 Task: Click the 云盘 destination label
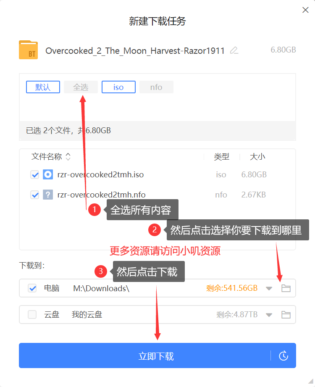52,314
